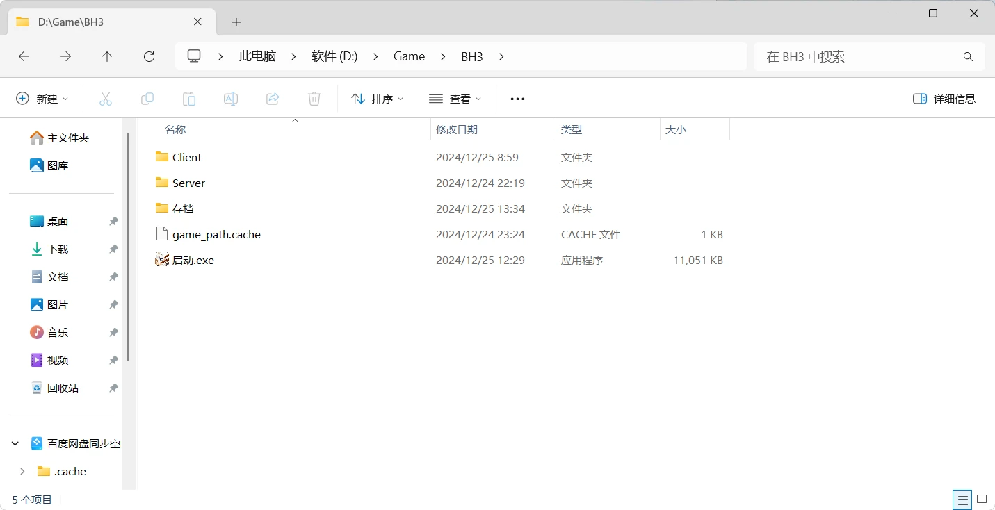This screenshot has height=510, width=995.
Task: Click the search magnifier icon
Action: coord(968,57)
